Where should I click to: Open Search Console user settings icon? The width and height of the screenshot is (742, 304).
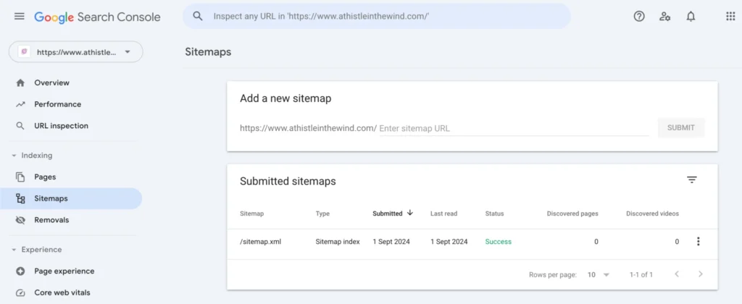point(664,16)
